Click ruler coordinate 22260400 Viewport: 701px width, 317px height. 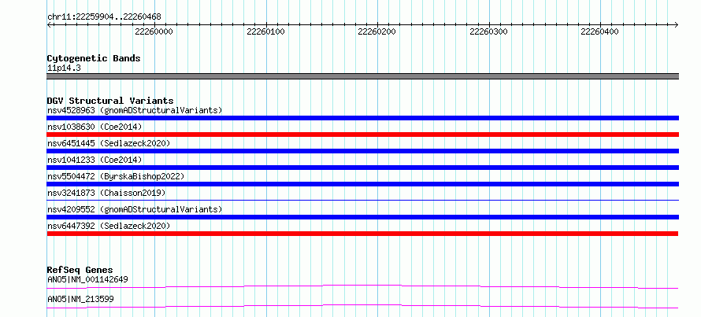tap(600, 32)
